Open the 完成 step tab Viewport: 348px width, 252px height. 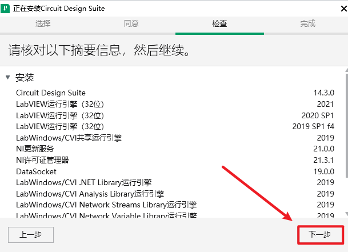click(x=307, y=23)
